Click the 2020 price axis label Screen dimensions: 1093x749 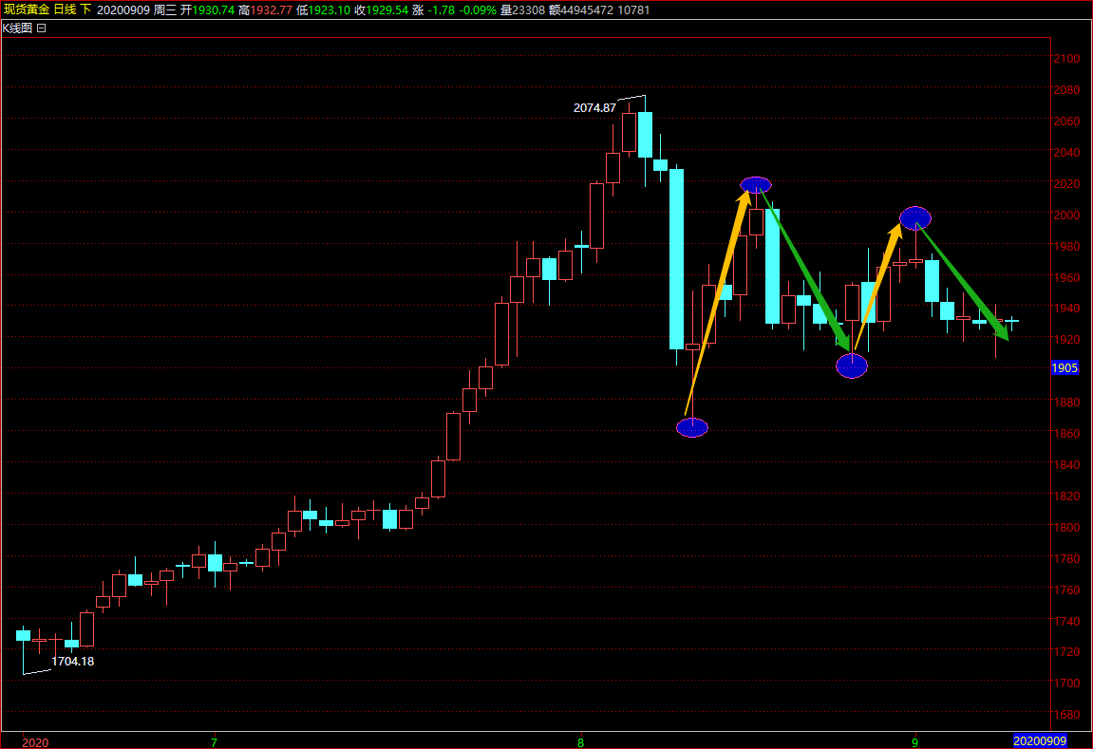click(1066, 184)
